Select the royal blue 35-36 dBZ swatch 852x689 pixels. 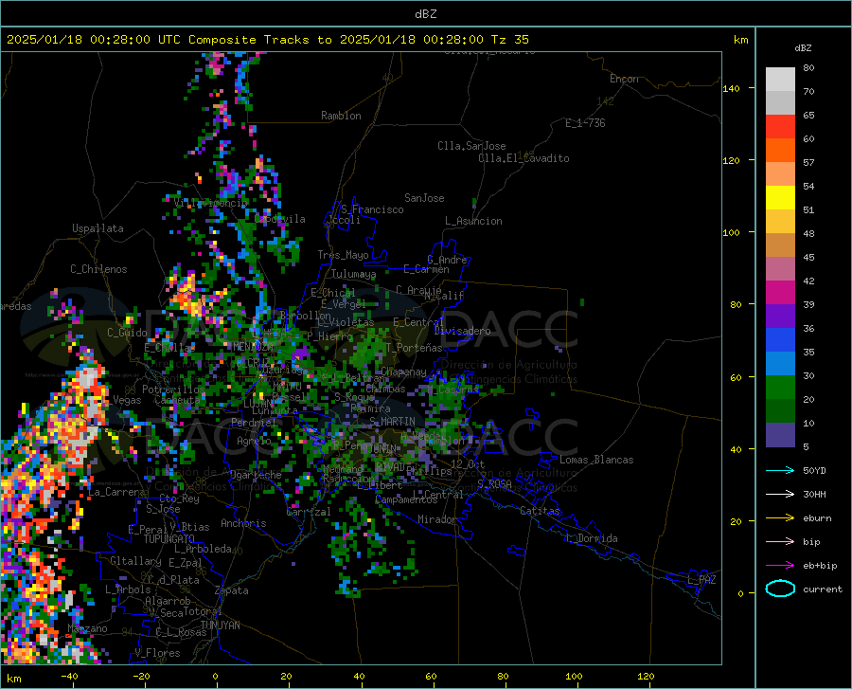pyautogui.click(x=780, y=340)
